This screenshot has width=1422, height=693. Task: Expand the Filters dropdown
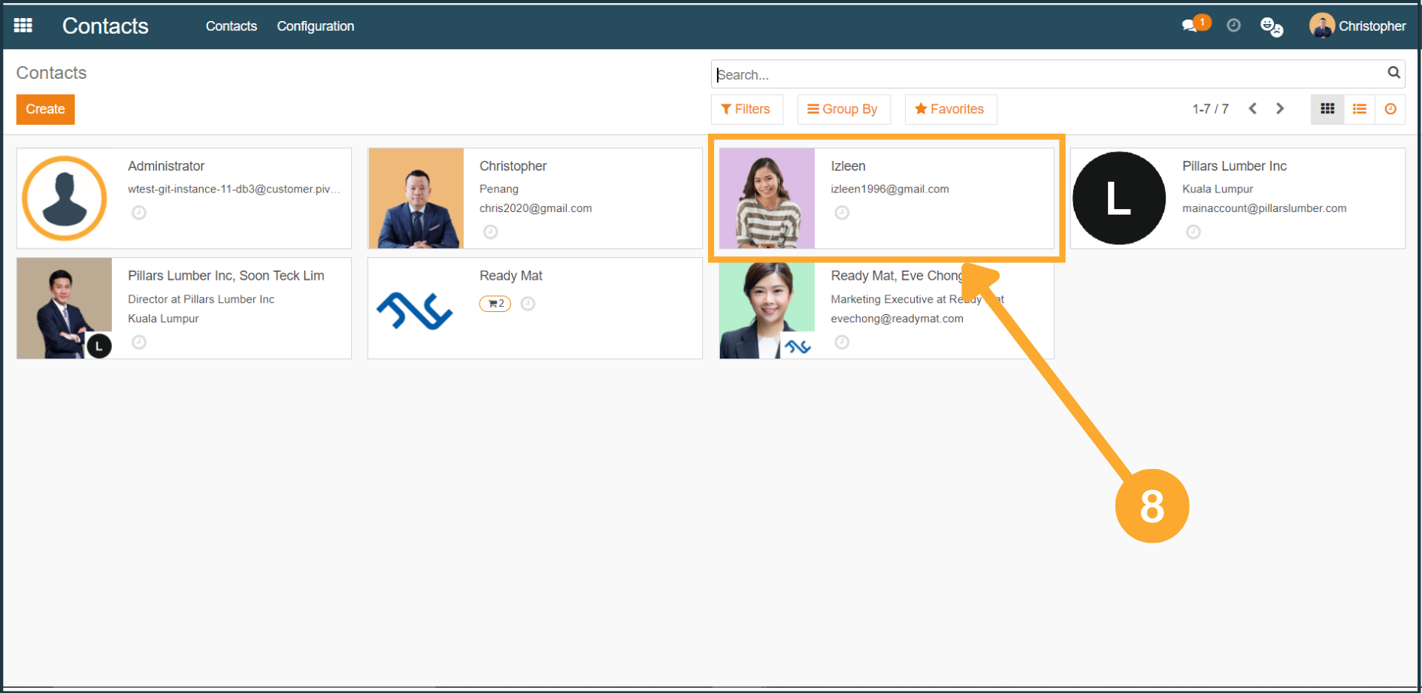point(746,109)
